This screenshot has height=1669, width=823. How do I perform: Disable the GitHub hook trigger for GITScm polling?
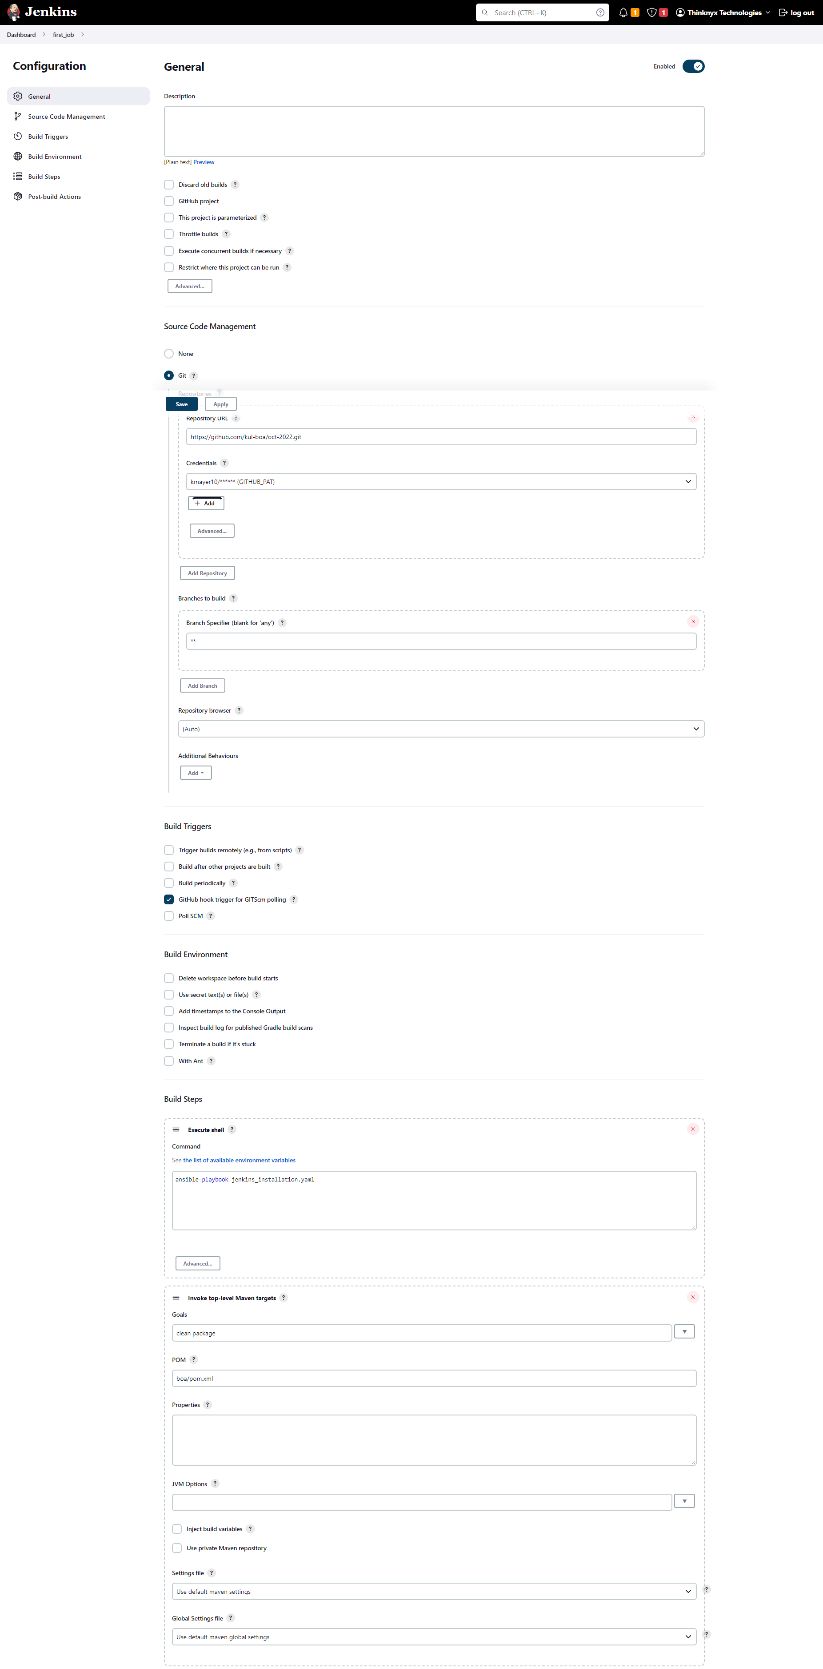click(169, 899)
